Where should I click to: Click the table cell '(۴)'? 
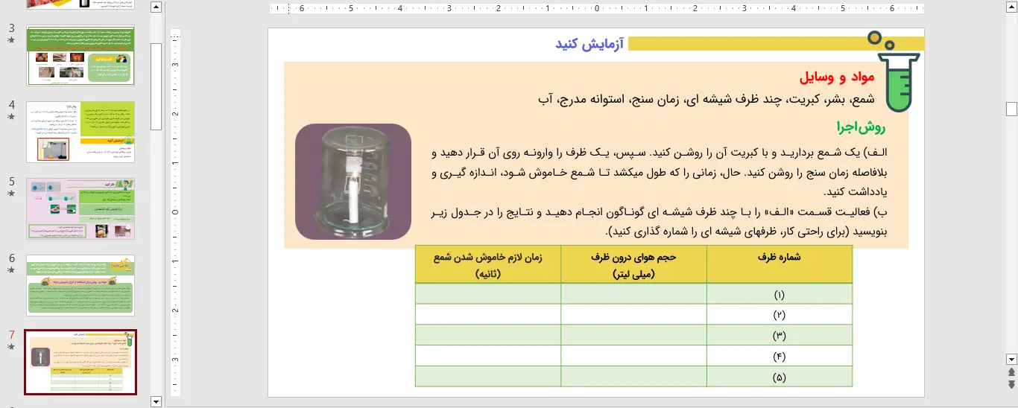pyautogui.click(x=780, y=356)
